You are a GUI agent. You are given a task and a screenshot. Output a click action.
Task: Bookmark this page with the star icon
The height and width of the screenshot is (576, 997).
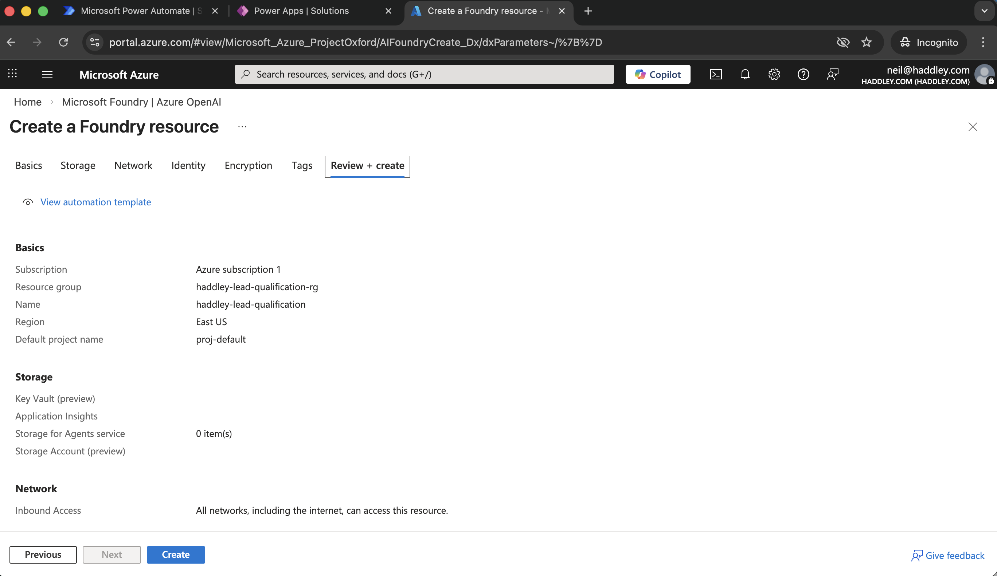pyautogui.click(x=867, y=42)
